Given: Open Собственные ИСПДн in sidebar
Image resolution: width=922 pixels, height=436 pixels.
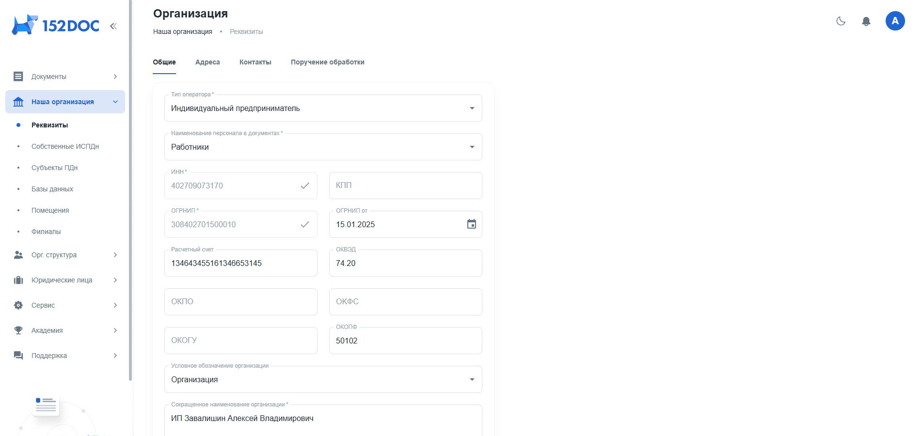Looking at the screenshot, I should coord(65,146).
